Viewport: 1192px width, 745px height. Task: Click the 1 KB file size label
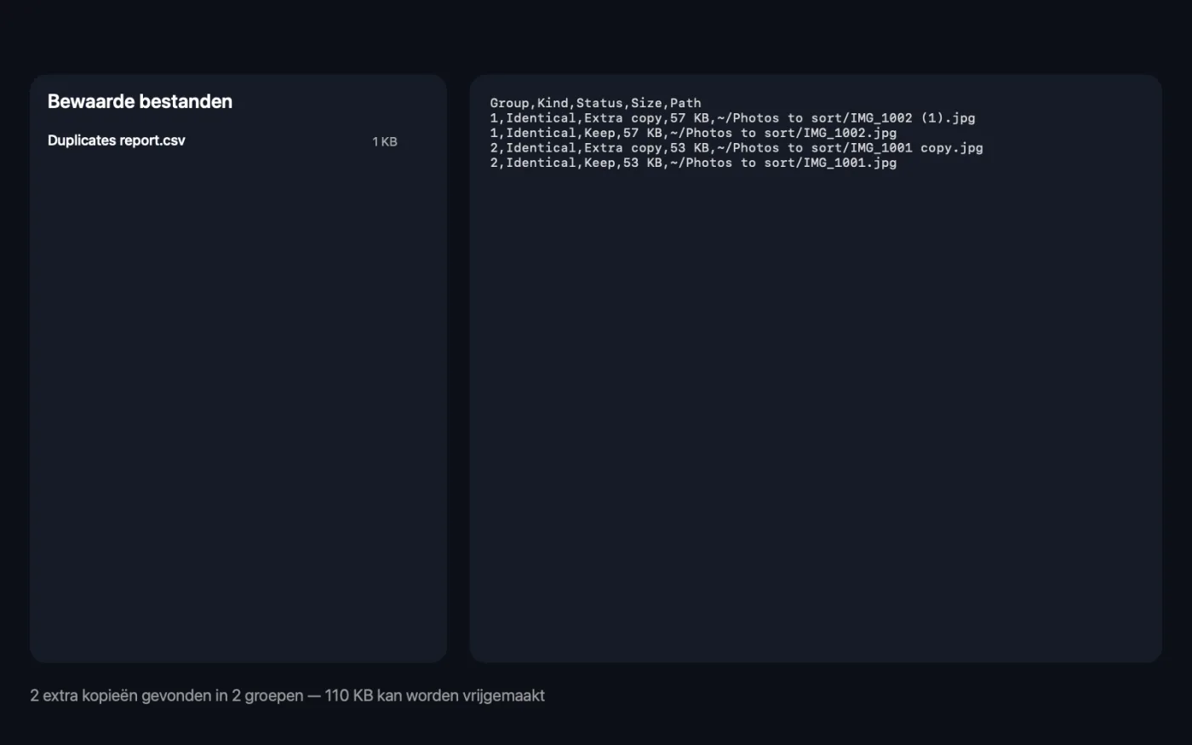385,141
